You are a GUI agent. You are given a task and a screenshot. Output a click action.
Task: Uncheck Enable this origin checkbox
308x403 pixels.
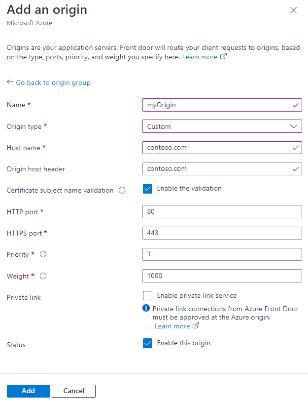147,343
